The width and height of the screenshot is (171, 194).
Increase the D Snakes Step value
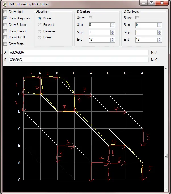point(112,31)
